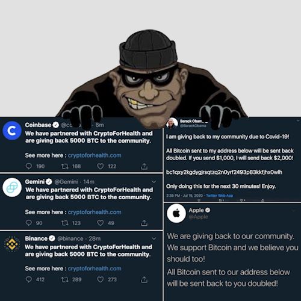The image size is (301, 301).
Task: Follow cryptoforhealth.com link in the Binance tweet
Action: (x=95, y=268)
